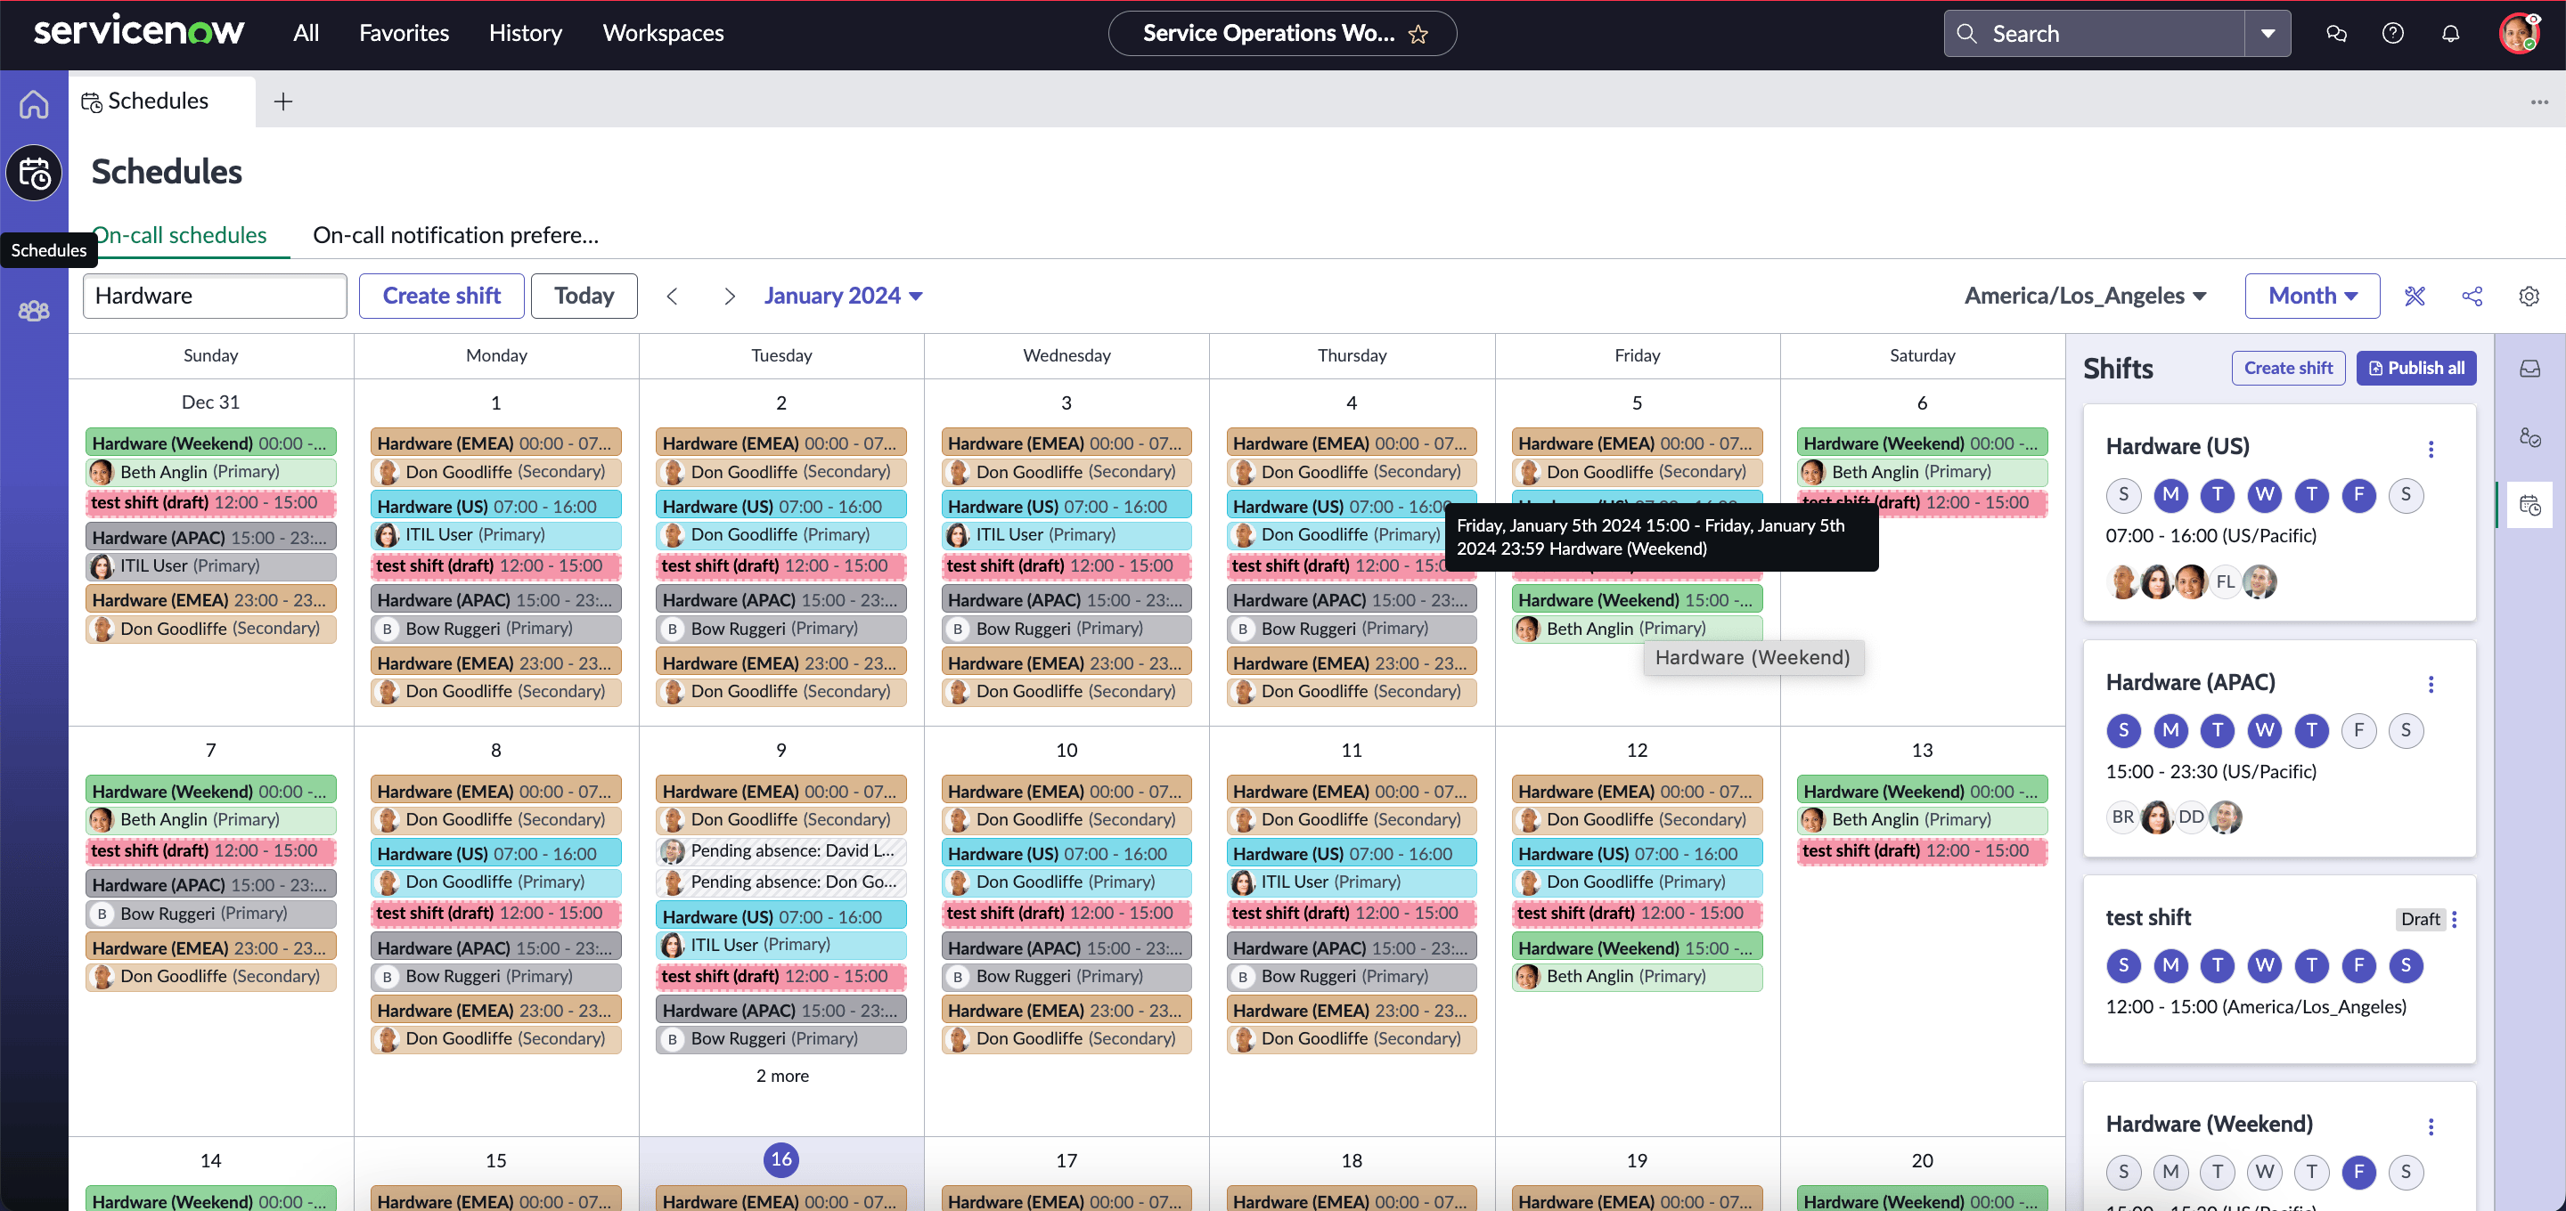The width and height of the screenshot is (2566, 1211).
Task: Open Pending absence: David L event on Jan 9
Action: (x=781, y=851)
